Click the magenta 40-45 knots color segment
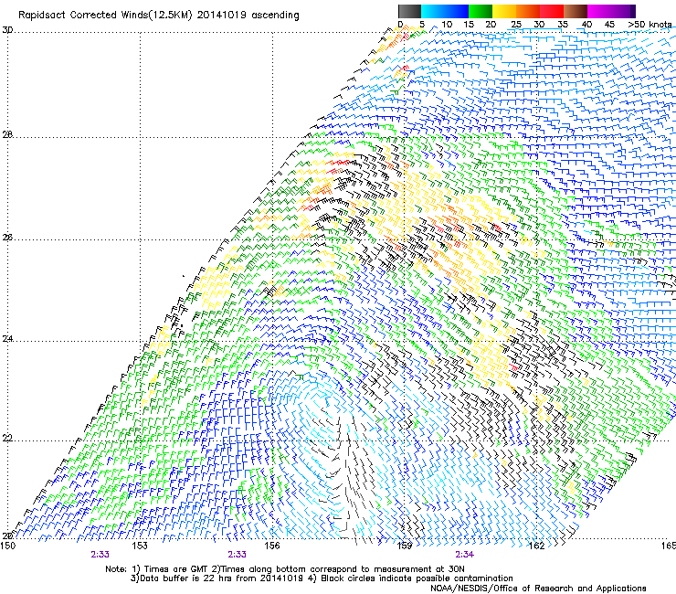 tap(599, 11)
